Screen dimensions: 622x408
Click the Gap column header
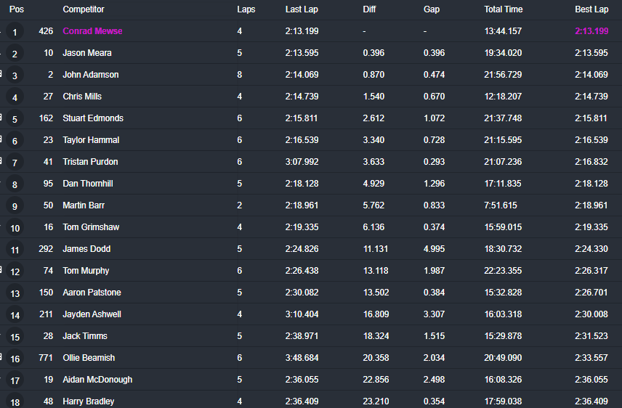pos(431,9)
